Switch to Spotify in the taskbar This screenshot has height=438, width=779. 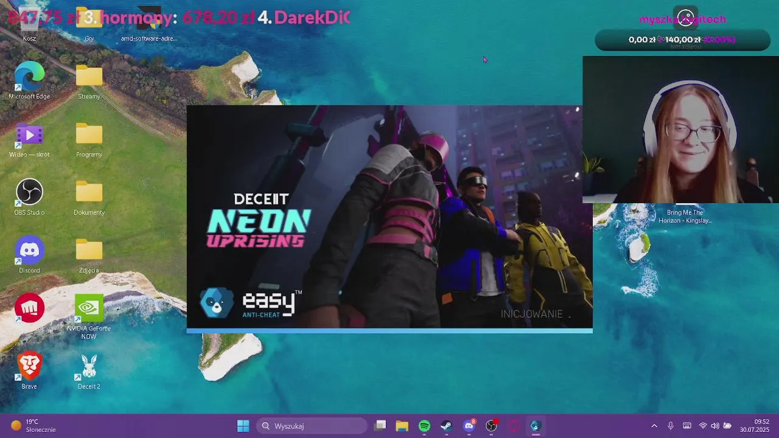[x=424, y=426]
